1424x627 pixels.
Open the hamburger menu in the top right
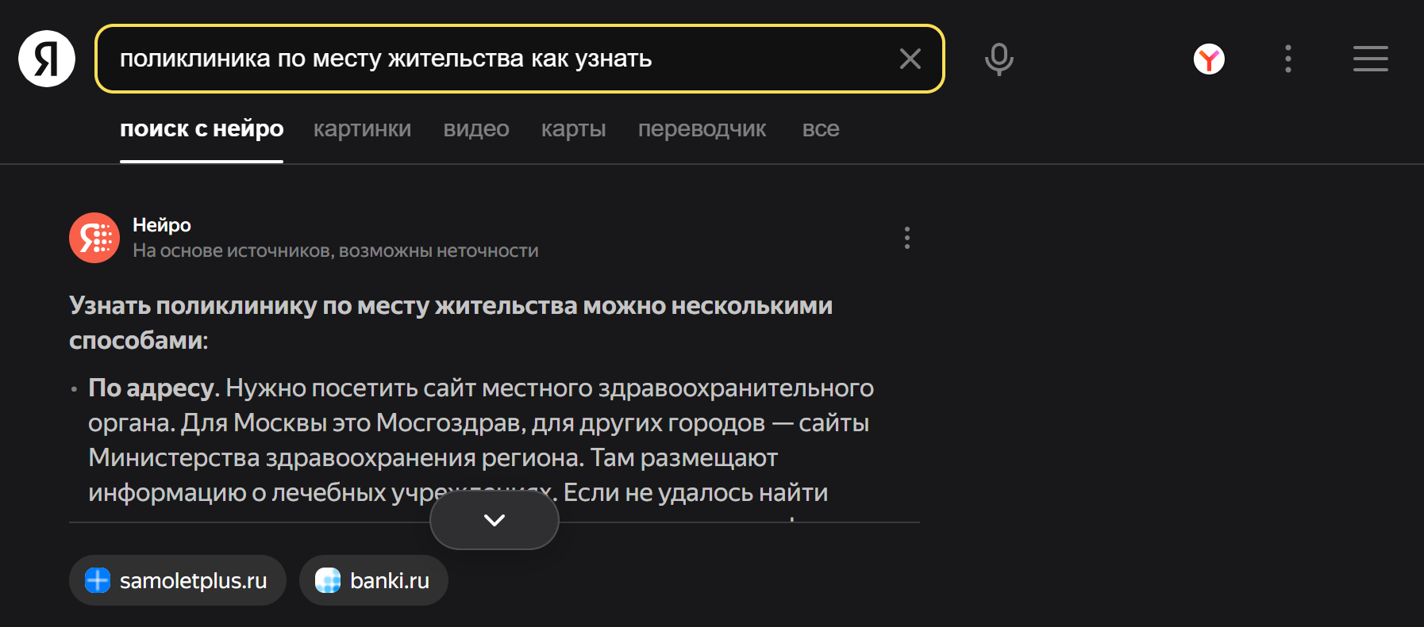tap(1370, 58)
